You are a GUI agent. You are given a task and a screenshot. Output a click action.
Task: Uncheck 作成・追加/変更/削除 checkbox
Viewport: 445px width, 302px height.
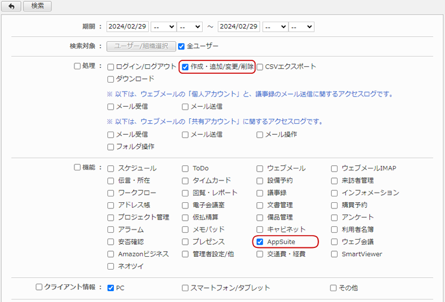(x=185, y=67)
